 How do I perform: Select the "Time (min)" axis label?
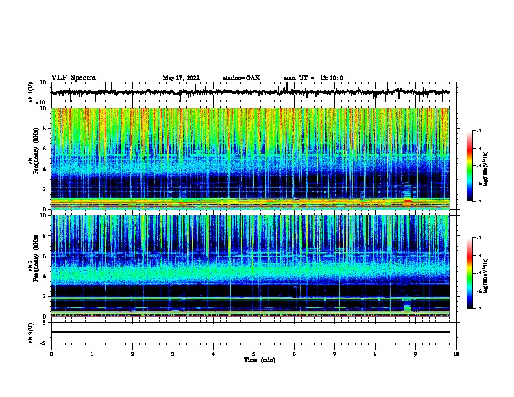(x=260, y=360)
